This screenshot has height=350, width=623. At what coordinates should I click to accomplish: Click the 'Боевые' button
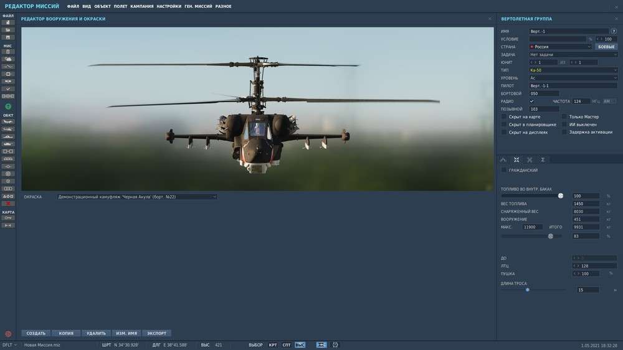pyautogui.click(x=606, y=47)
